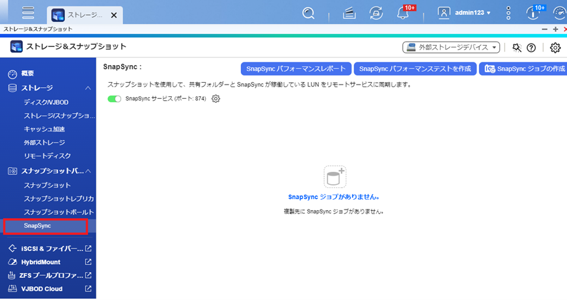567x300 pixels.
Task: Click the SnapSync service port settings gear
Action: (x=216, y=98)
